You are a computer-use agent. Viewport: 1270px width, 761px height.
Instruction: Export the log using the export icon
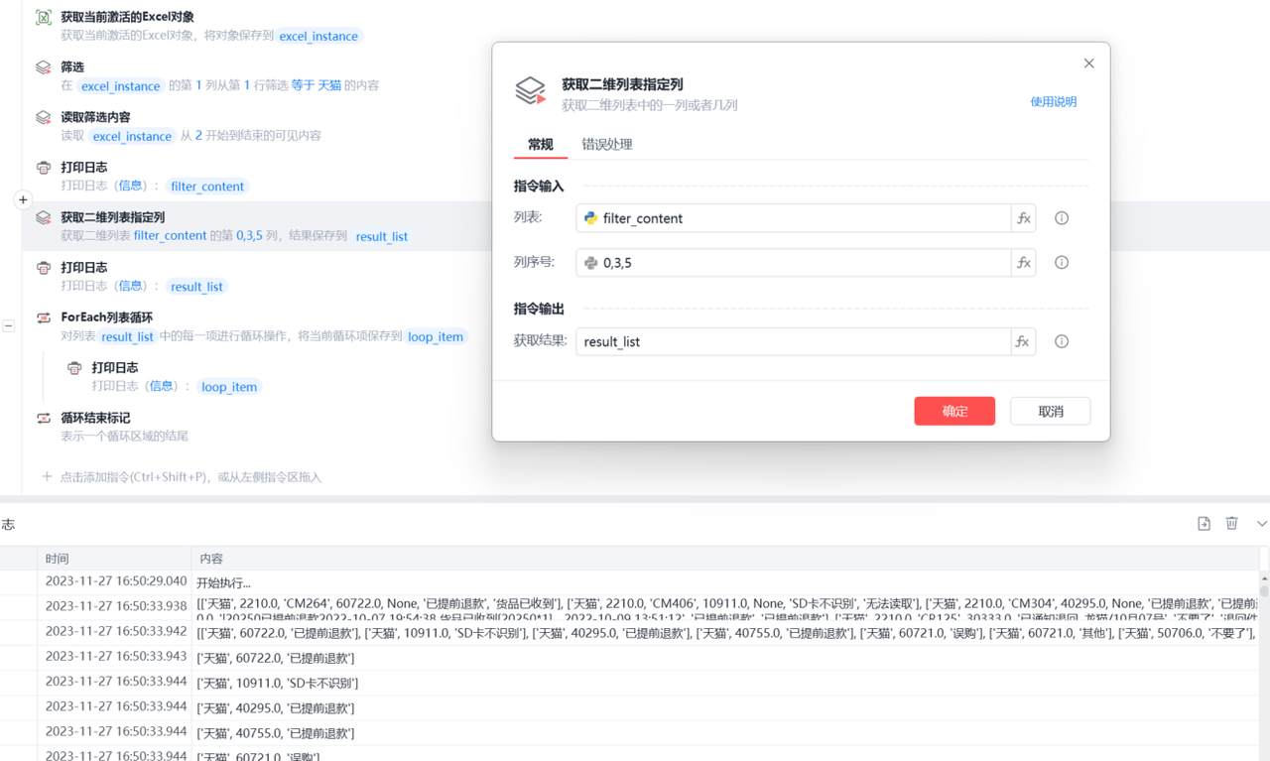click(1204, 523)
